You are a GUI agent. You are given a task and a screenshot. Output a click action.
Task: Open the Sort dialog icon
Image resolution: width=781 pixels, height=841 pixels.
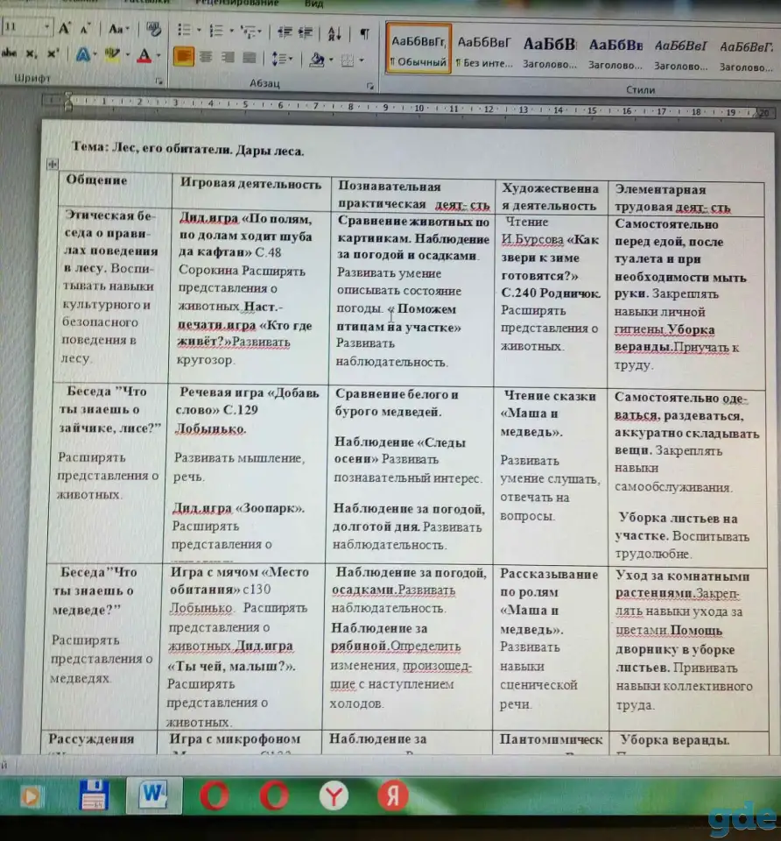point(334,34)
